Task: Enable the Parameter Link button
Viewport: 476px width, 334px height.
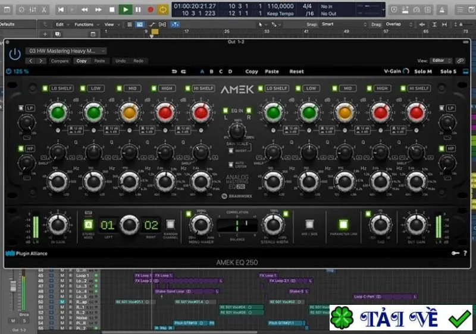Action: click(x=343, y=225)
